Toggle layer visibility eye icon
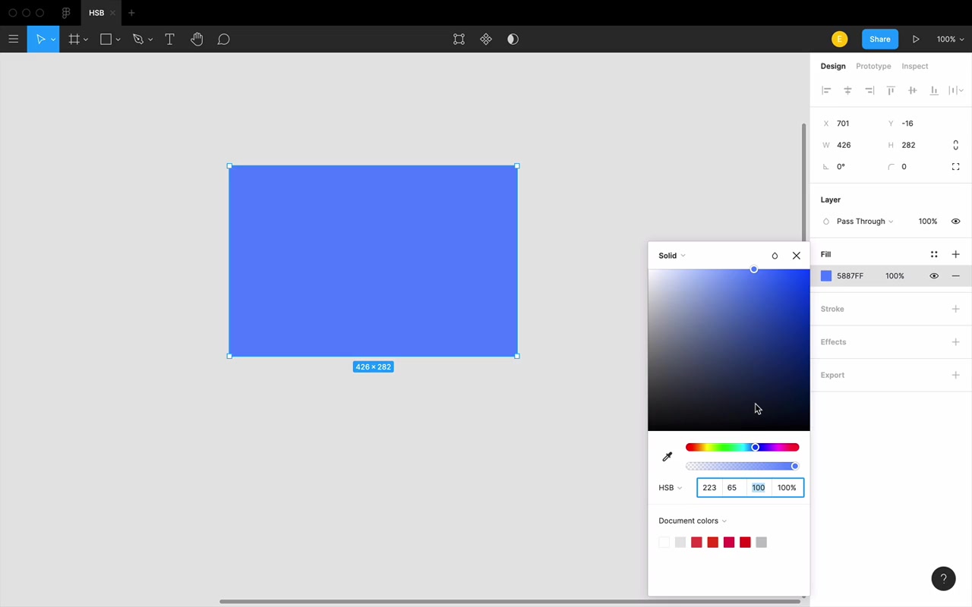Screen dimensions: 972x607 [x=955, y=222]
